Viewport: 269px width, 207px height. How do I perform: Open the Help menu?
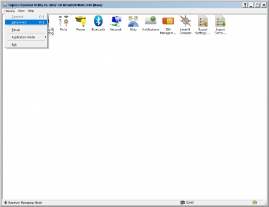coord(31,11)
